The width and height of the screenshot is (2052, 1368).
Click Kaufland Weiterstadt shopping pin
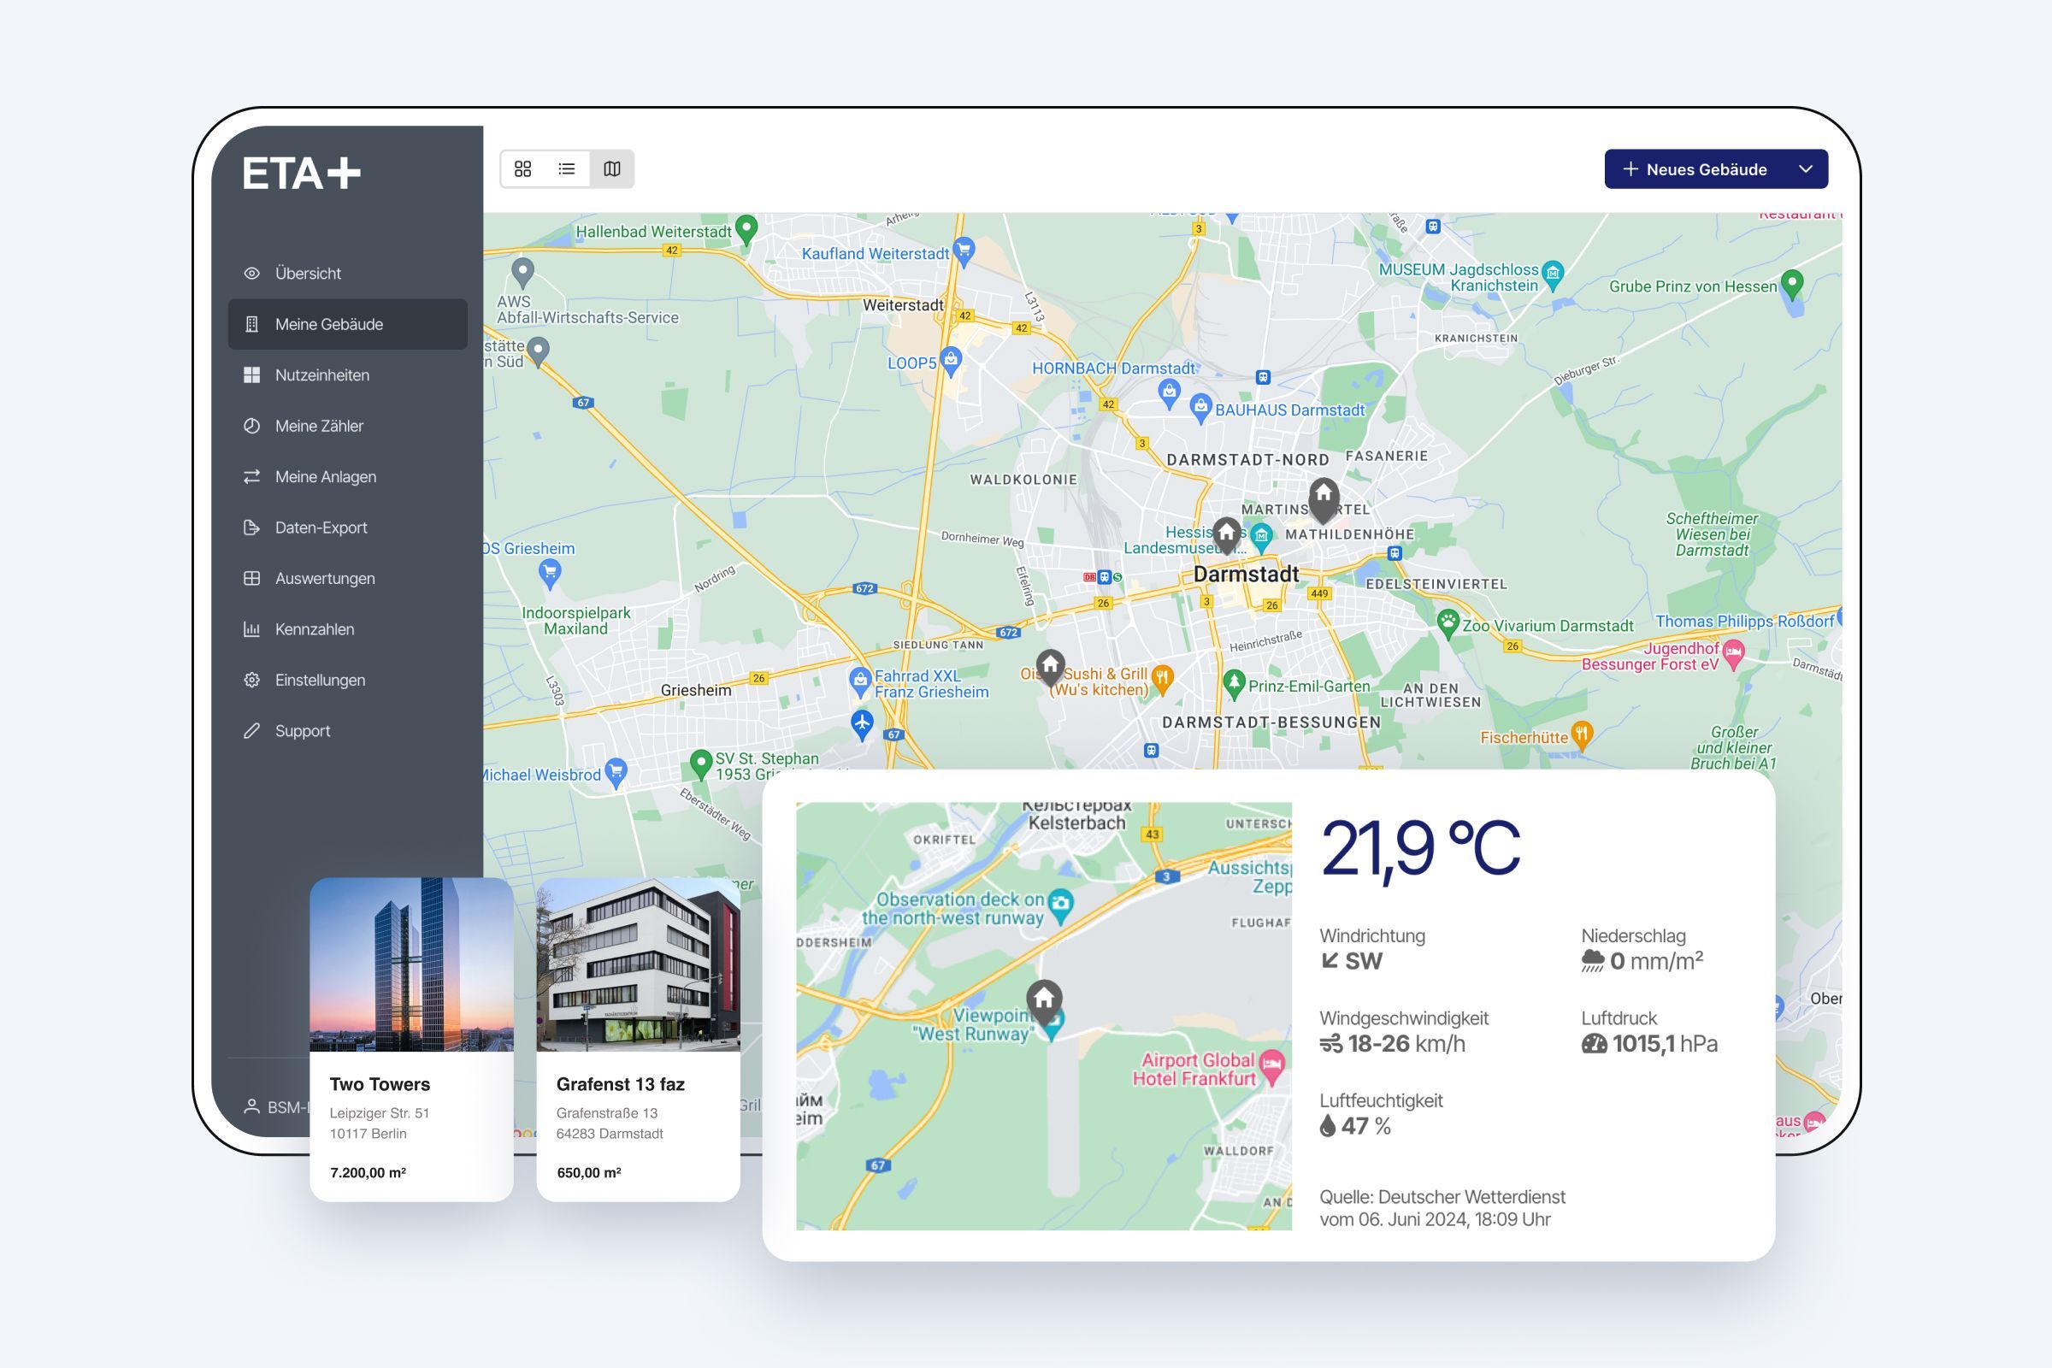coord(964,251)
